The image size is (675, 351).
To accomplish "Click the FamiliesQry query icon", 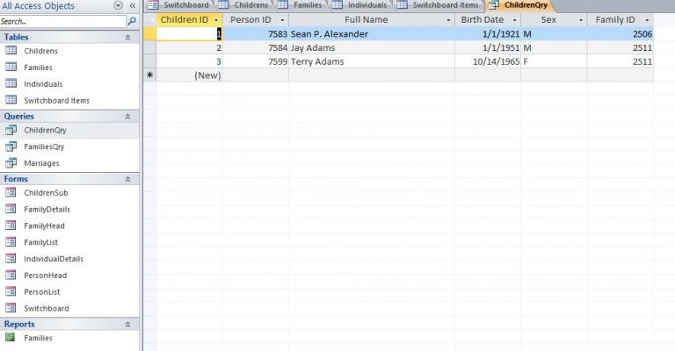I will pos(11,147).
